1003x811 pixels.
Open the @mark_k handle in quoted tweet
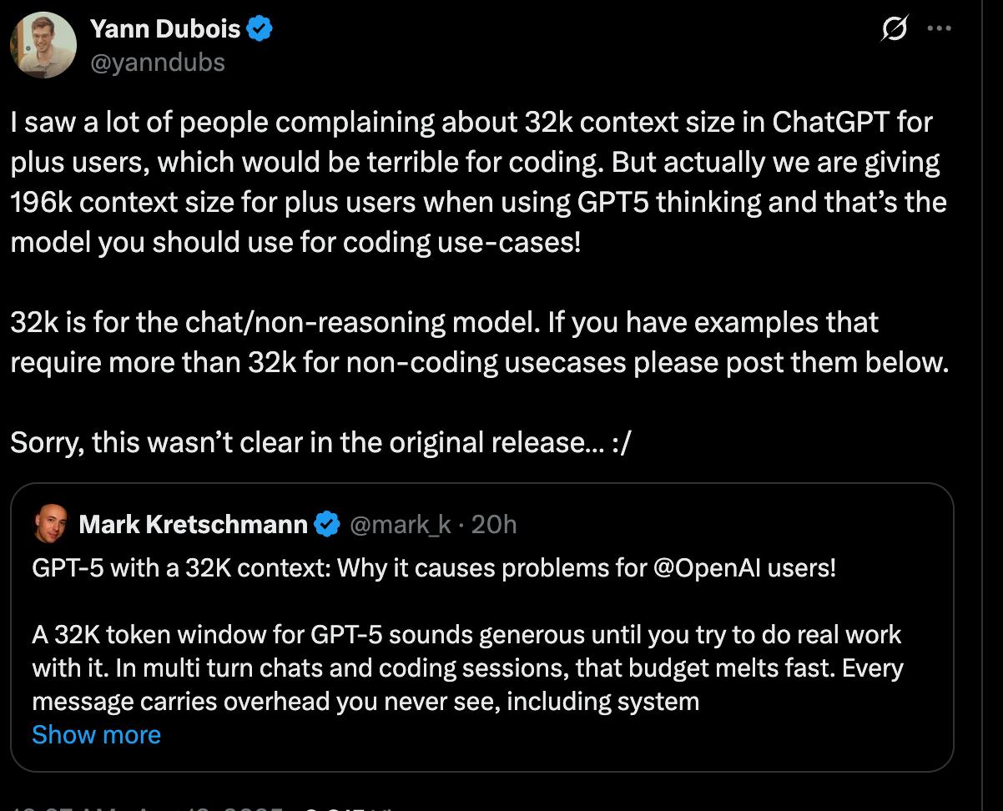400,524
